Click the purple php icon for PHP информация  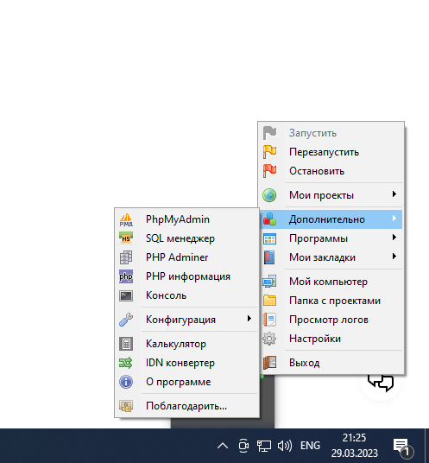[x=126, y=276]
